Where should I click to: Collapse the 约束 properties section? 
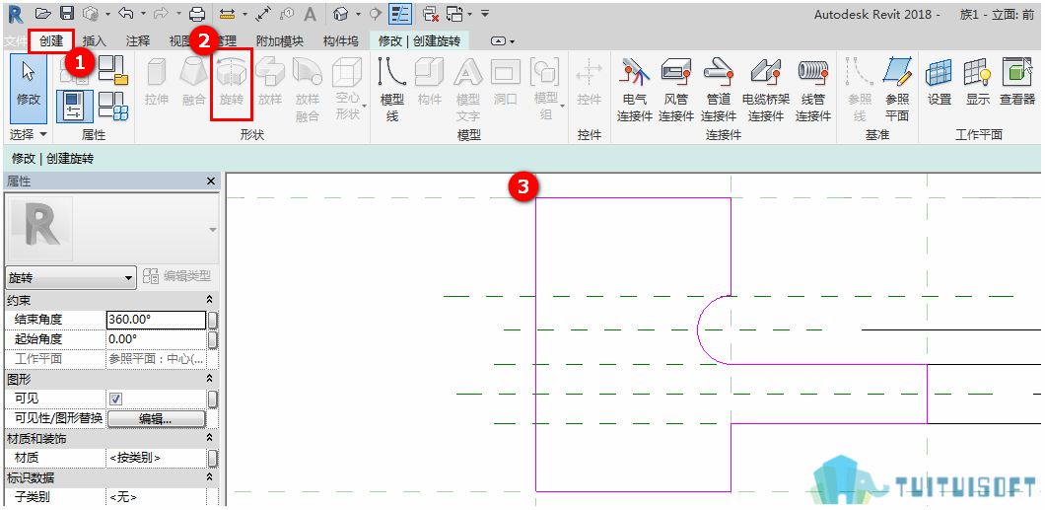coord(209,301)
